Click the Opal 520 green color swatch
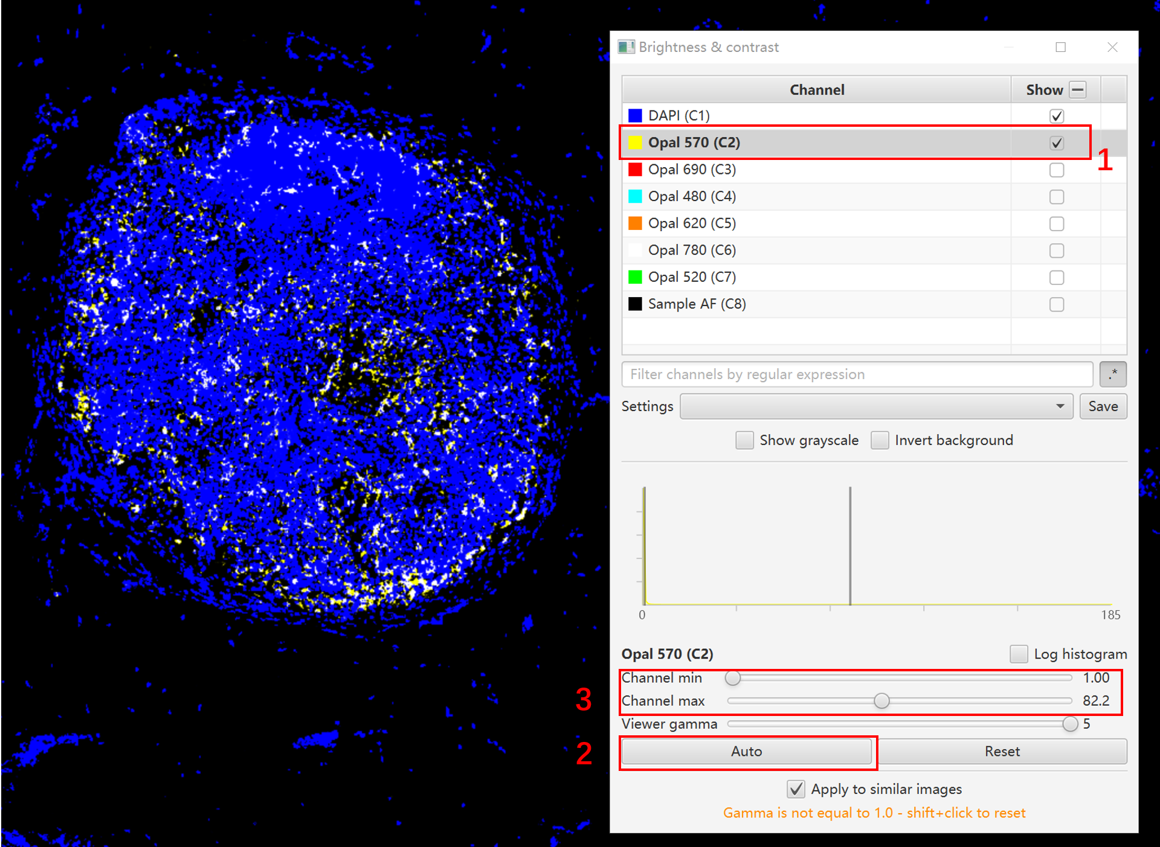The height and width of the screenshot is (847, 1160). tap(635, 277)
